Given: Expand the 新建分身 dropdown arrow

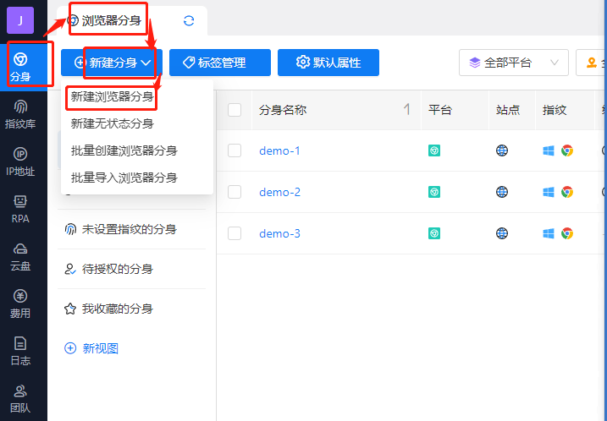Looking at the screenshot, I should click(x=146, y=63).
